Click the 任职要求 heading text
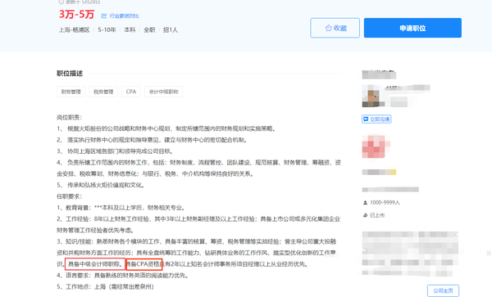 tap(69, 196)
